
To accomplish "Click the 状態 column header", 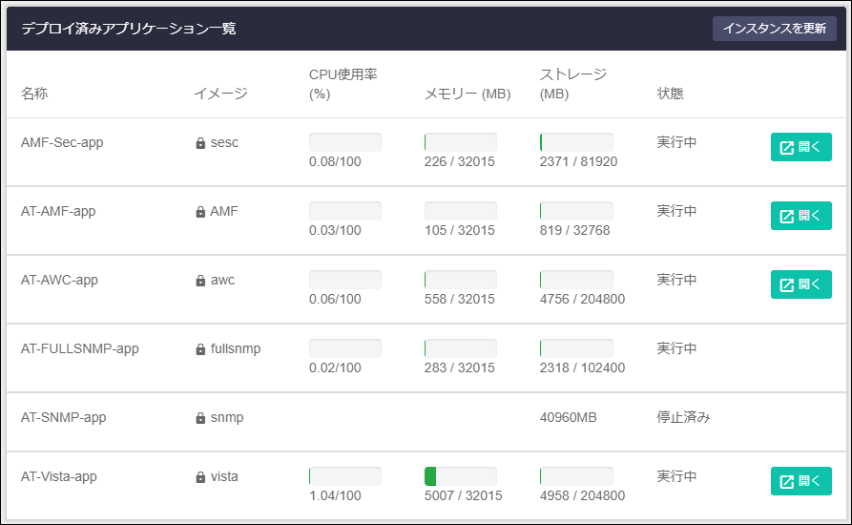I will (670, 94).
